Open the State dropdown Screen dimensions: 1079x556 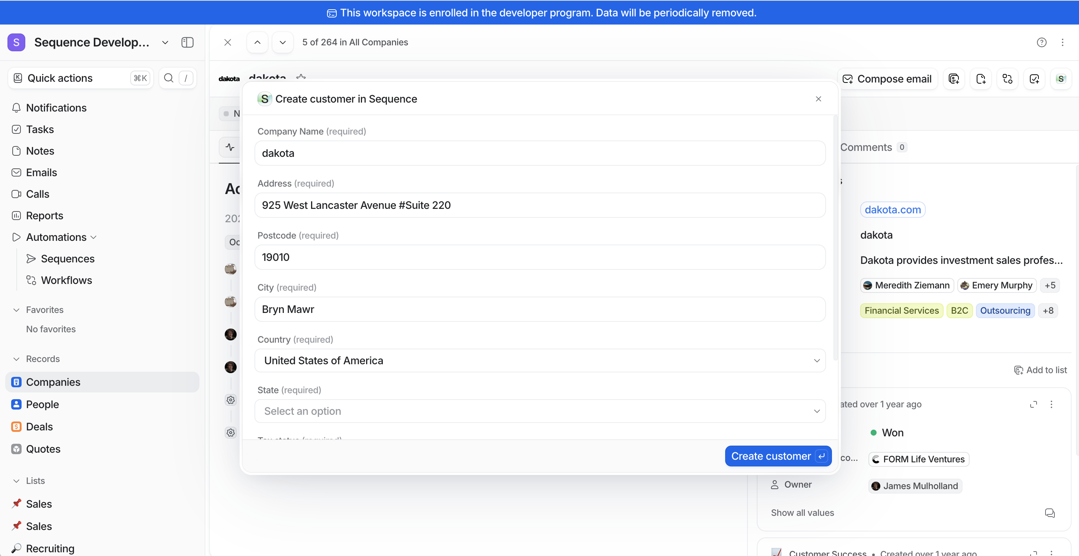click(540, 411)
